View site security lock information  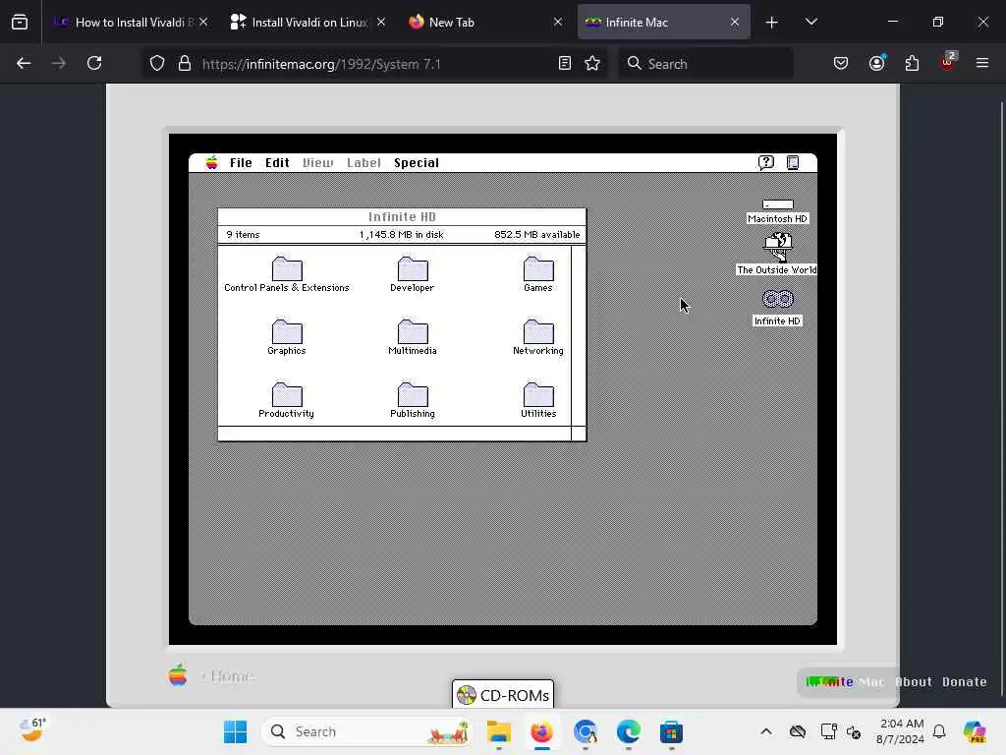point(185,64)
